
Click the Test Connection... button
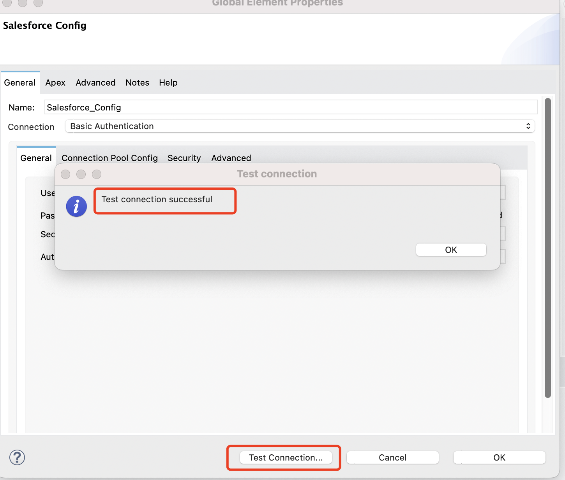pos(286,457)
